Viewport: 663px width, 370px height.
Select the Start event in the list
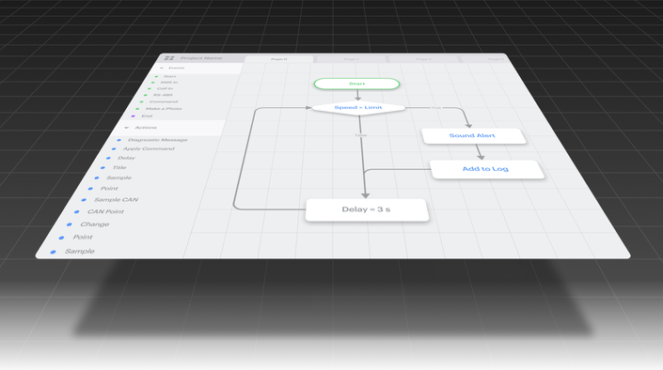(170, 76)
